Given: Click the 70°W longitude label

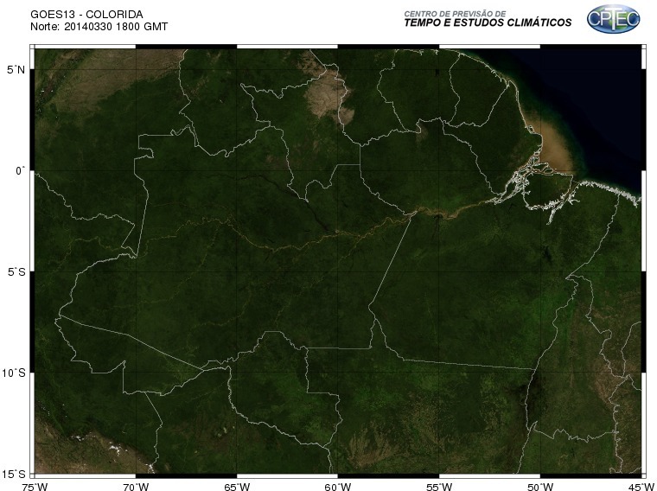Looking at the screenshot, I should coord(136,487).
